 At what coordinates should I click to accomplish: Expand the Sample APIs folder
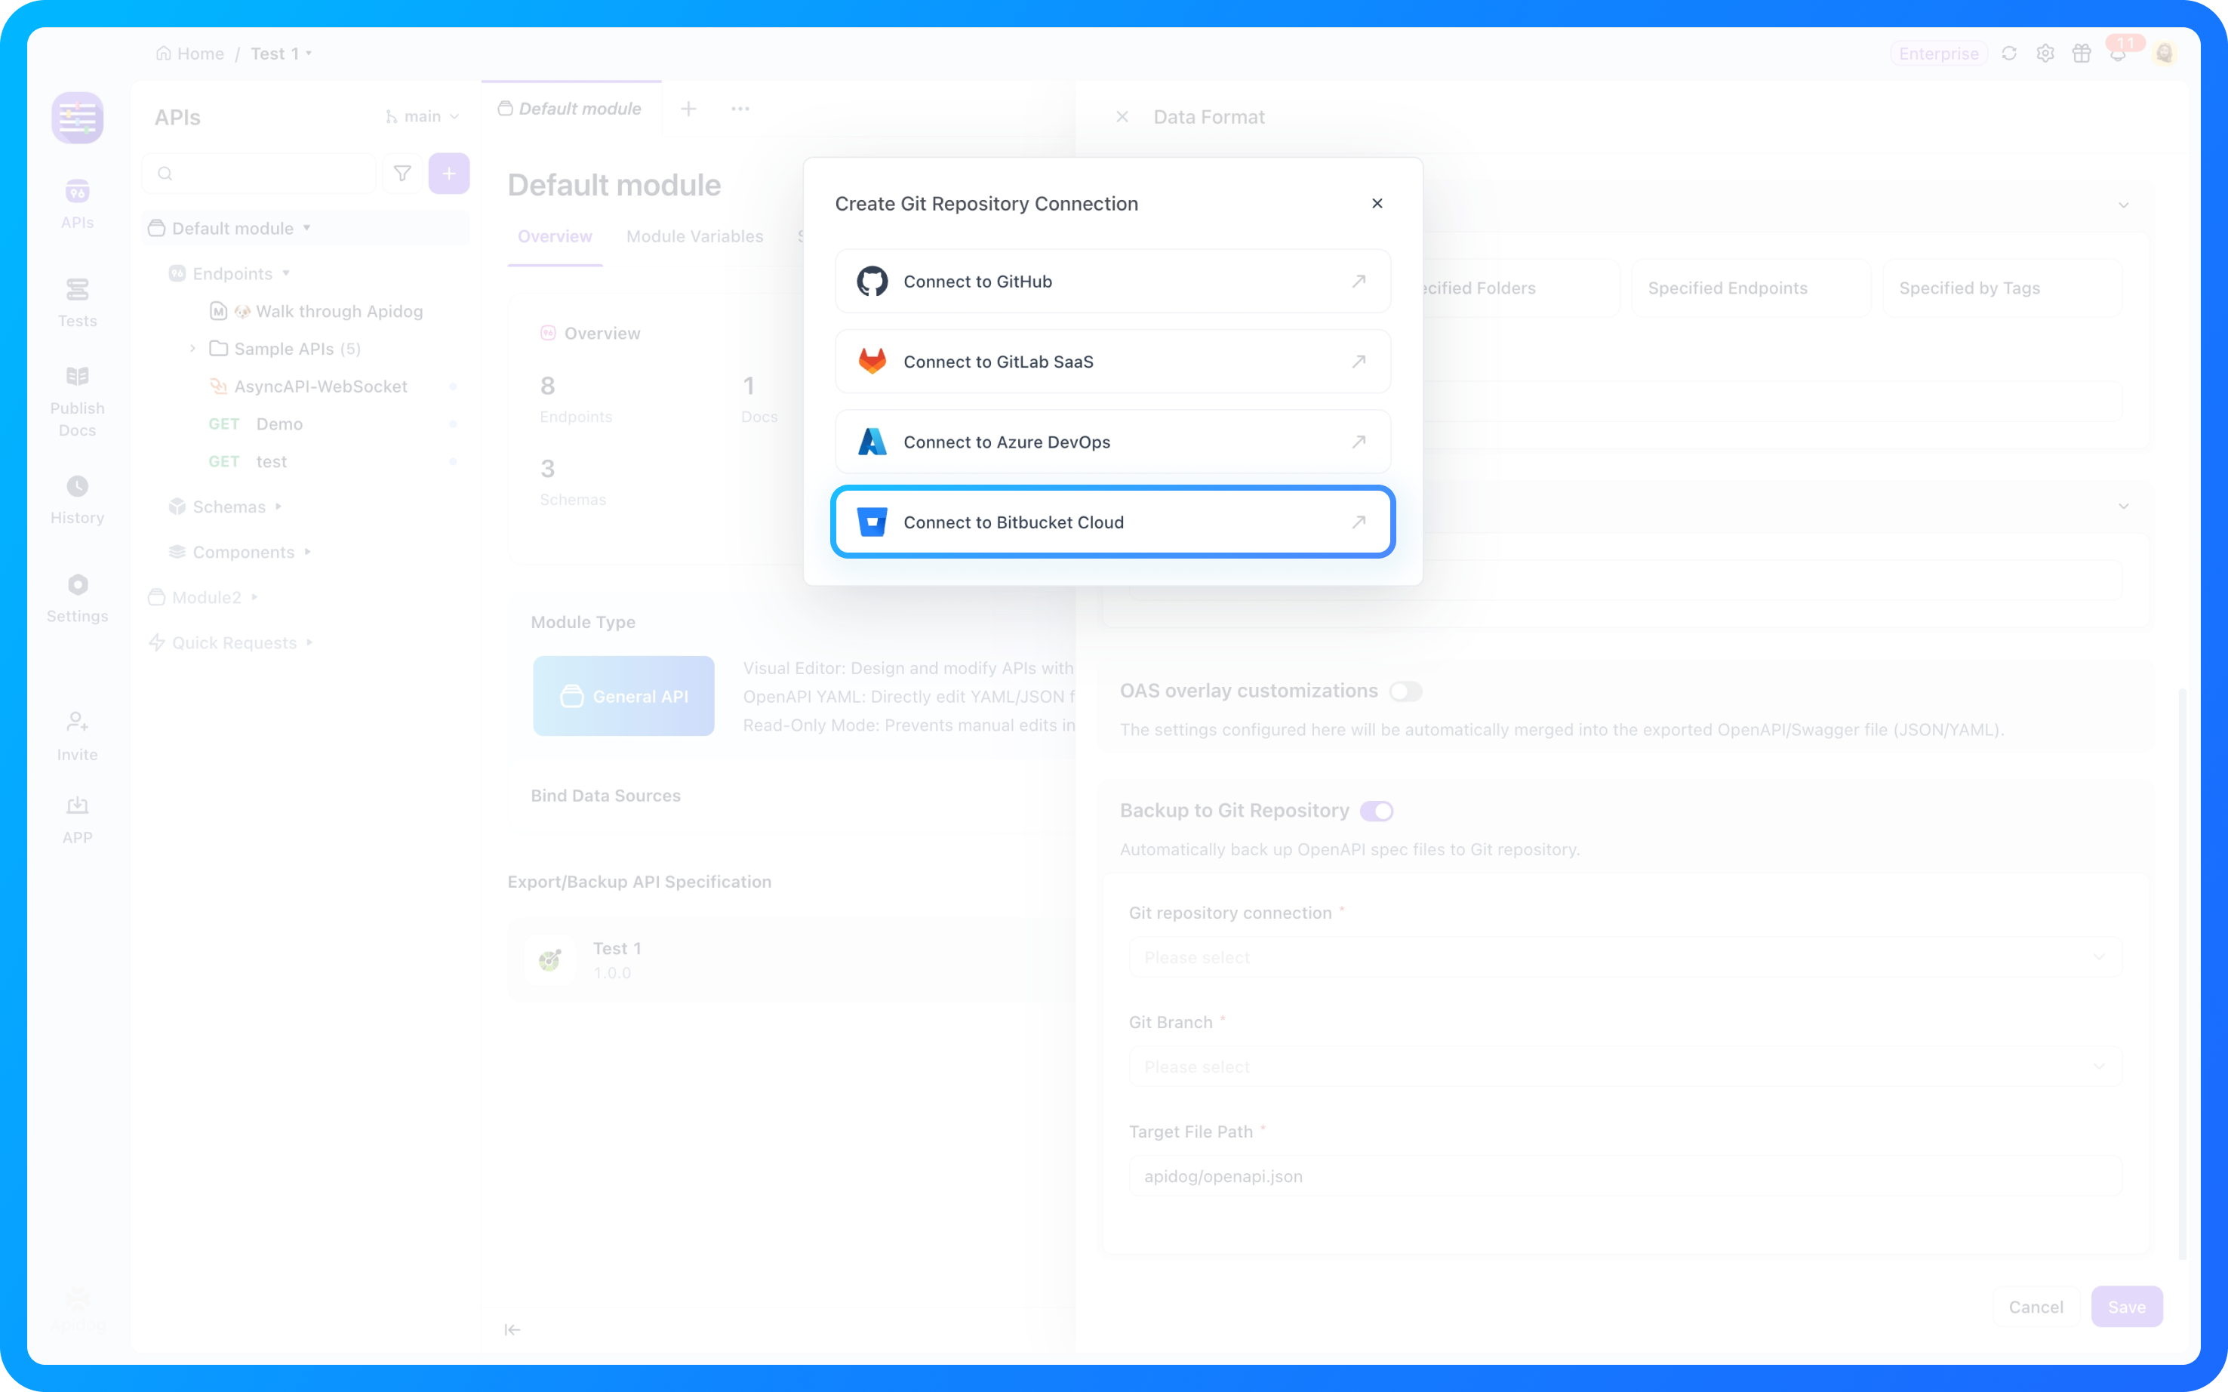click(192, 348)
